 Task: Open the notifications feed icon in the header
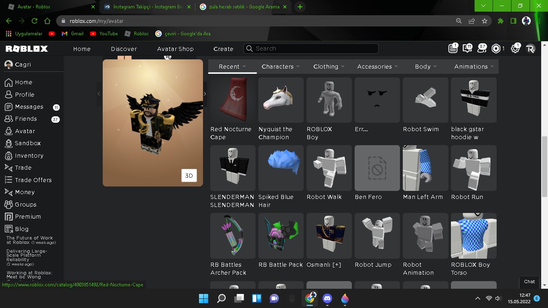pyautogui.click(x=453, y=49)
